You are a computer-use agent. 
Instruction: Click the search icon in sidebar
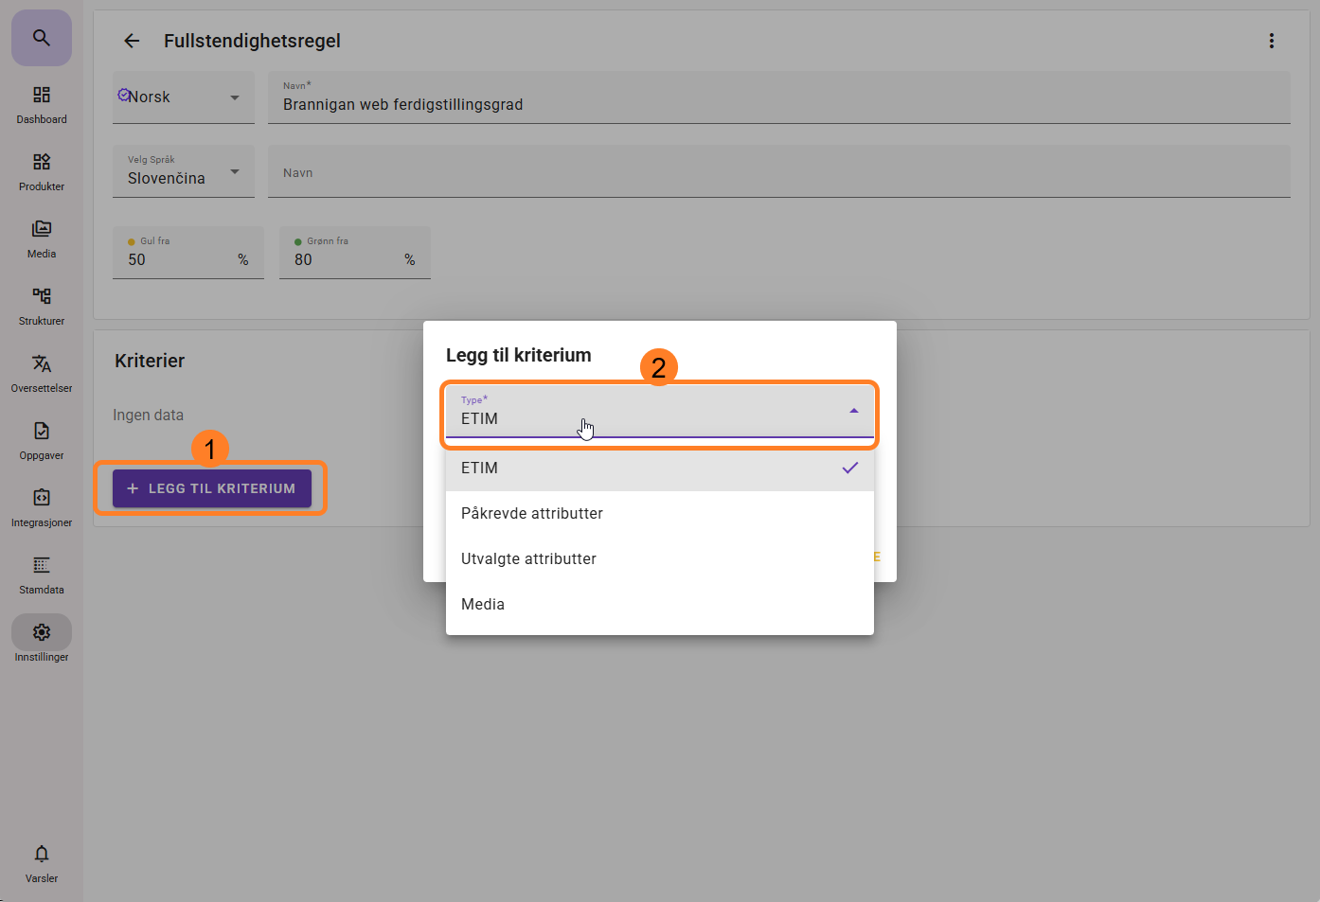pyautogui.click(x=42, y=38)
